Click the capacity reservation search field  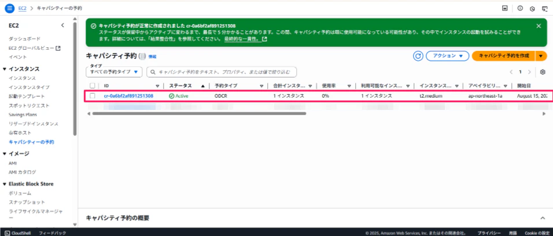pos(222,72)
